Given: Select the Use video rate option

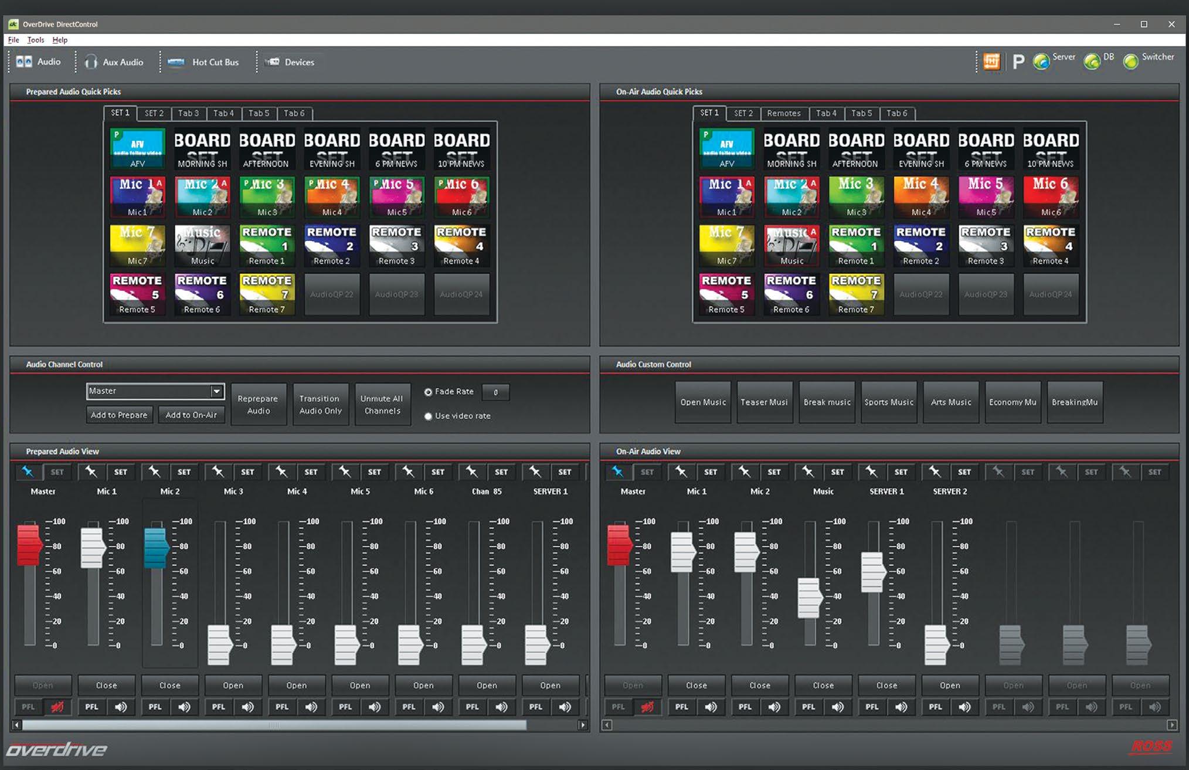Looking at the screenshot, I should coord(429,416).
